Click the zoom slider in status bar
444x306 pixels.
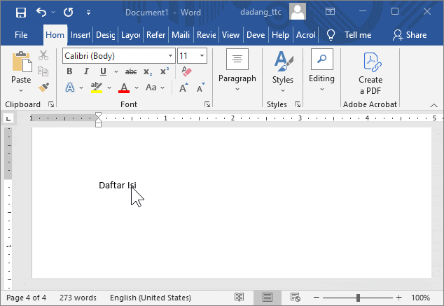pos(358,298)
